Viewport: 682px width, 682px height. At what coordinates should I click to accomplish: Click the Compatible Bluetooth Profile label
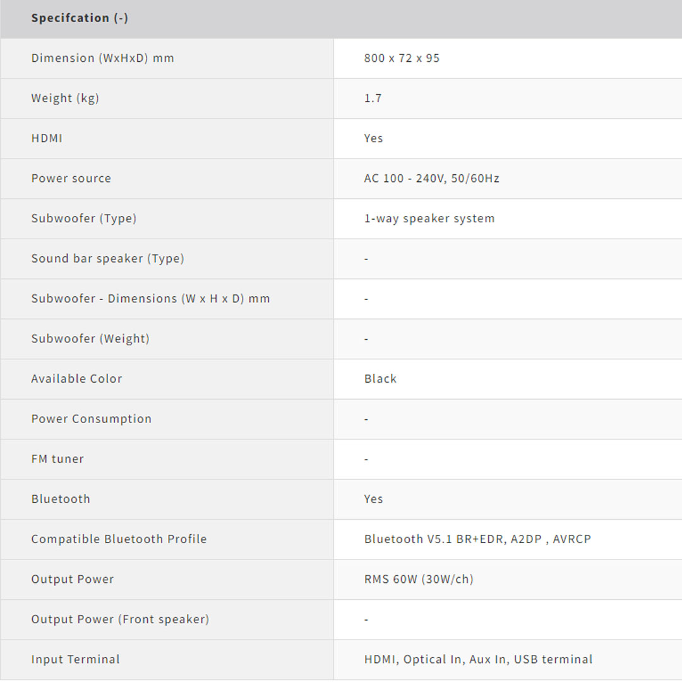pos(119,539)
